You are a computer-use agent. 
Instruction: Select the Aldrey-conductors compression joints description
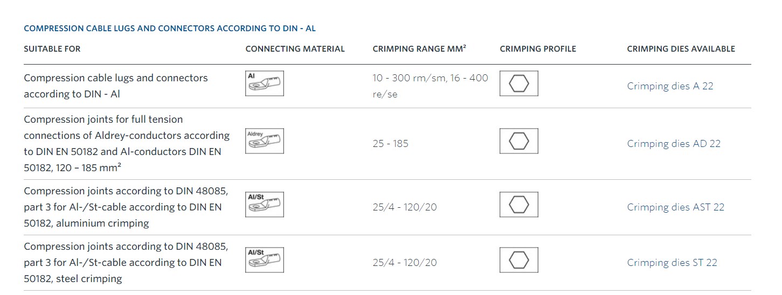[x=127, y=144]
